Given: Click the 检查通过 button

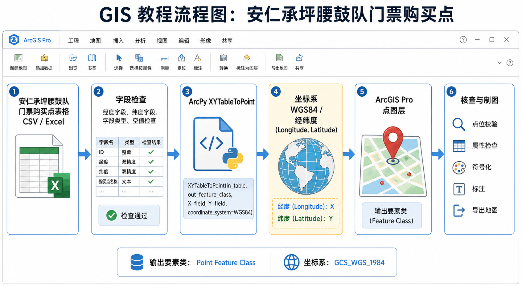Looking at the screenshot, I should coord(129,215).
